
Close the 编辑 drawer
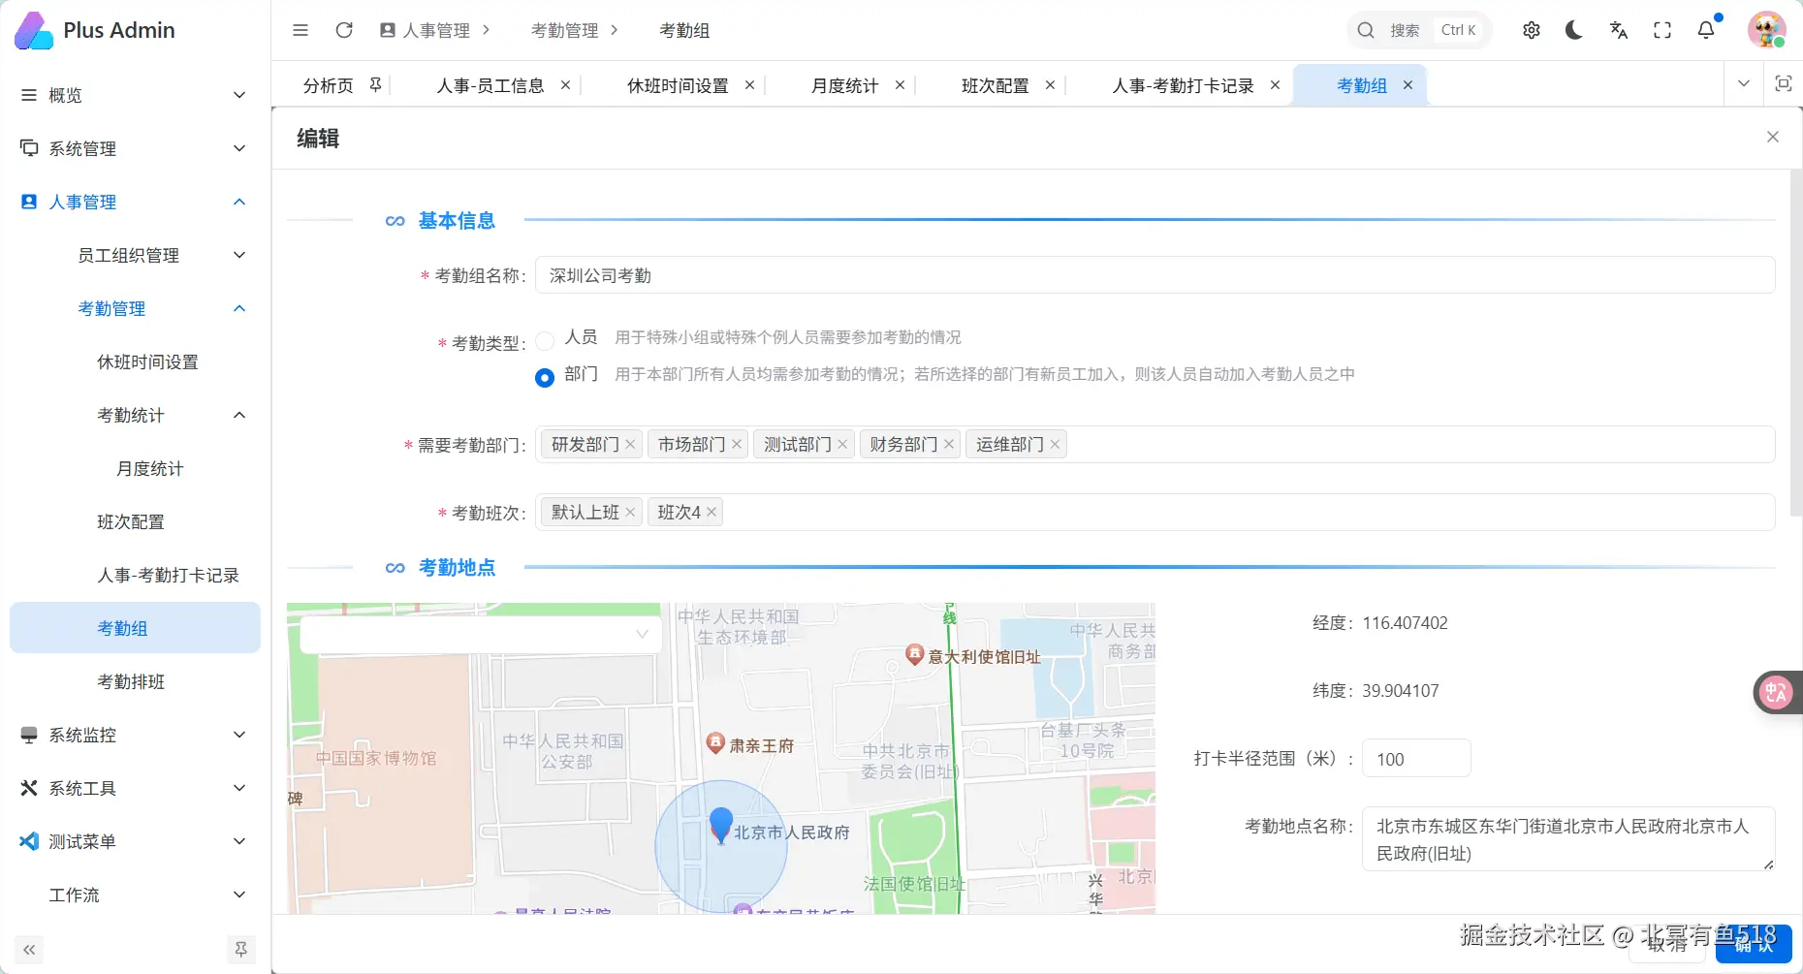click(x=1773, y=137)
